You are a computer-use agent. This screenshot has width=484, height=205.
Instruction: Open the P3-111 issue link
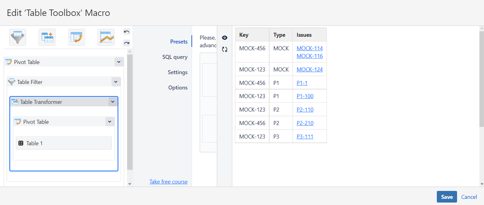[305, 136]
